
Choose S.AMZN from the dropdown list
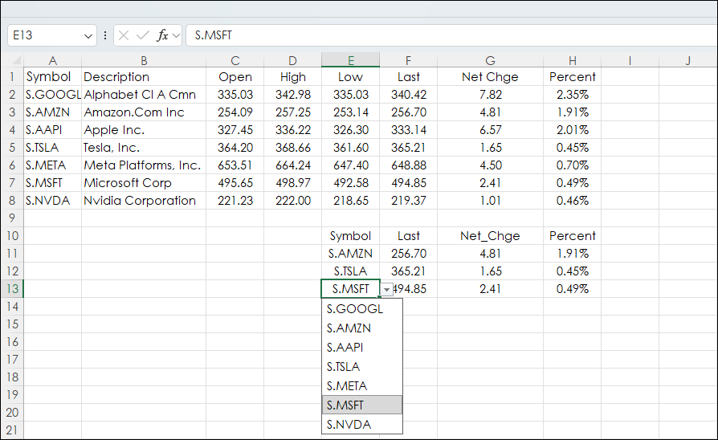(362, 328)
